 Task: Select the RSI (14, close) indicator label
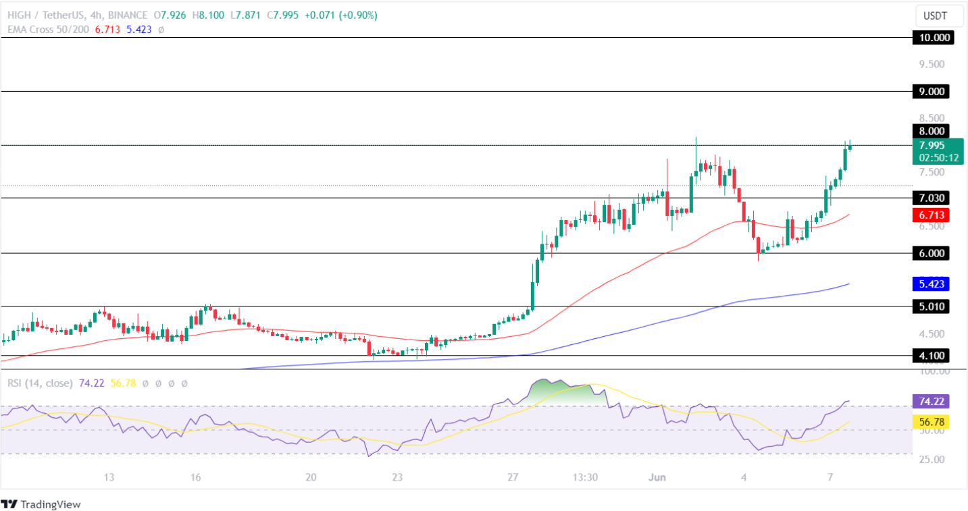40,383
